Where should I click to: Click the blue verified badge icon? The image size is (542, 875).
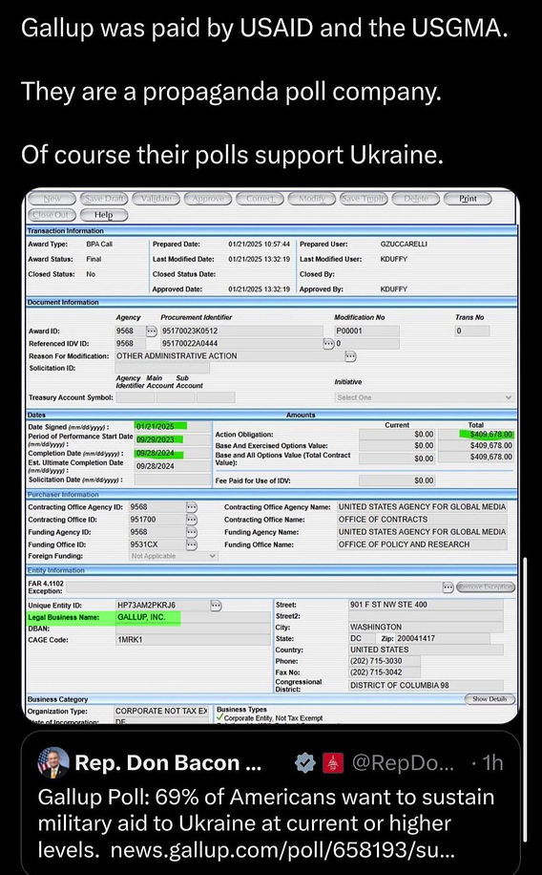(304, 763)
